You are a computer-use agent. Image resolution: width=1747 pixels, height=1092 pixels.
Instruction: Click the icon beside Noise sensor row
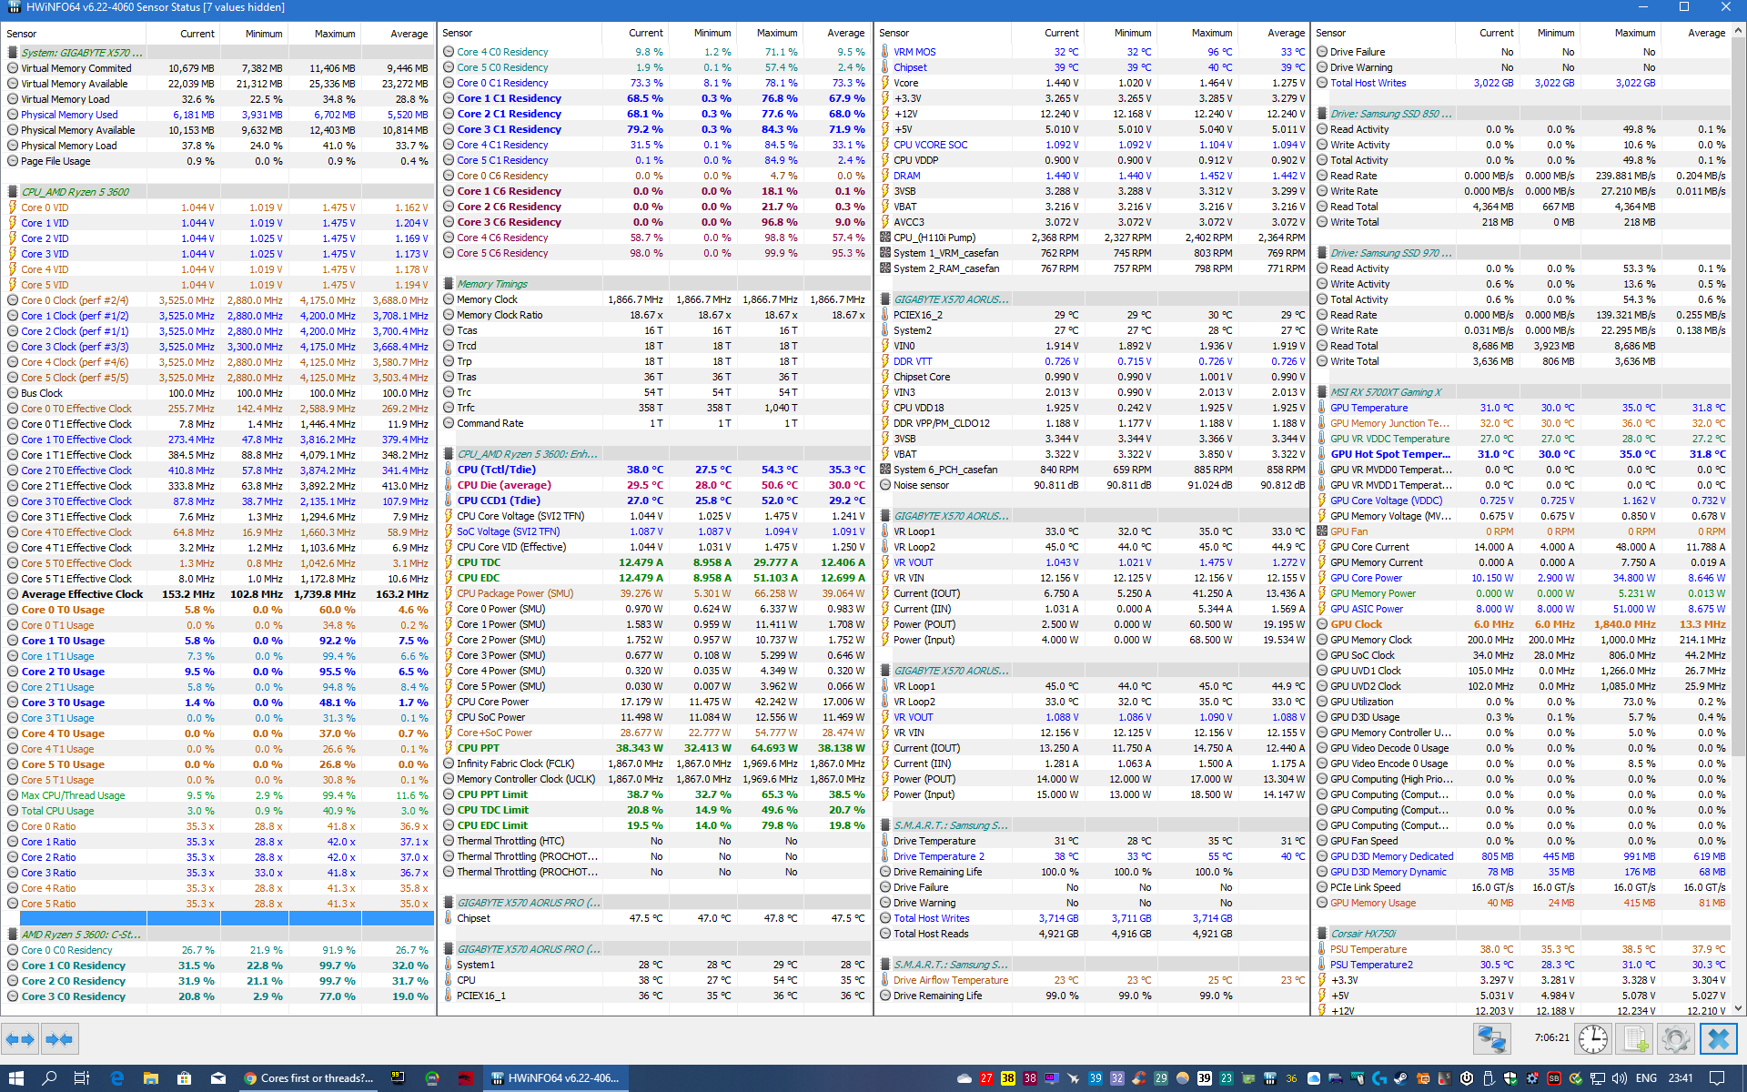click(885, 485)
